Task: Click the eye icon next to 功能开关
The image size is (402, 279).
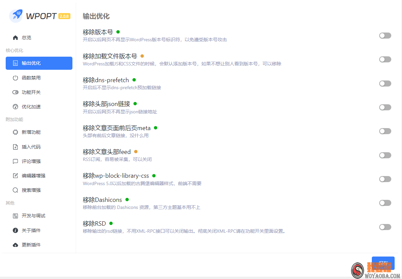Action: (x=15, y=92)
